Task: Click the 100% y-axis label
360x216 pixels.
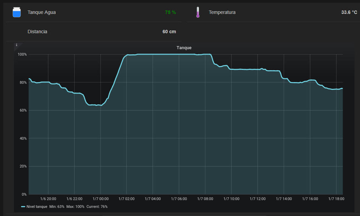Action: (x=22, y=54)
